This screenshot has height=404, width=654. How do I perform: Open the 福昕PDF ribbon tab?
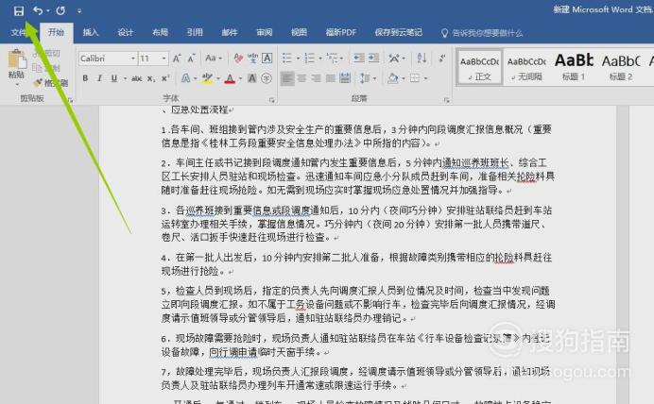point(341,32)
